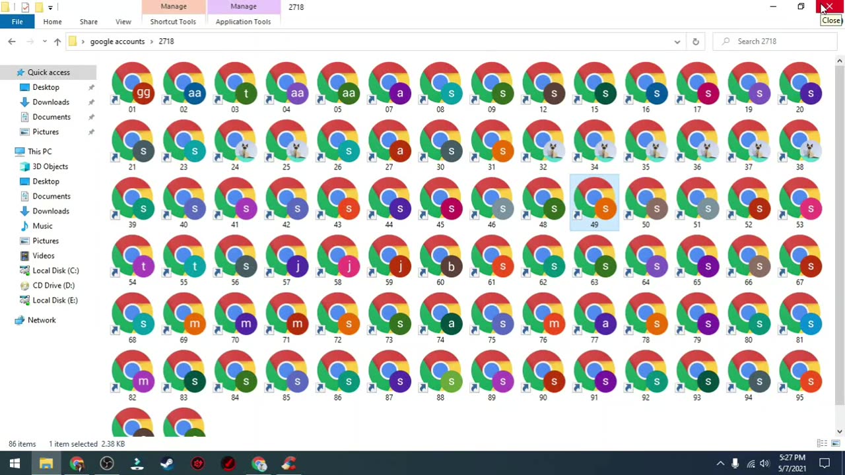Open the Application Tools tab
Screen dimensions: 845x475
point(243,22)
